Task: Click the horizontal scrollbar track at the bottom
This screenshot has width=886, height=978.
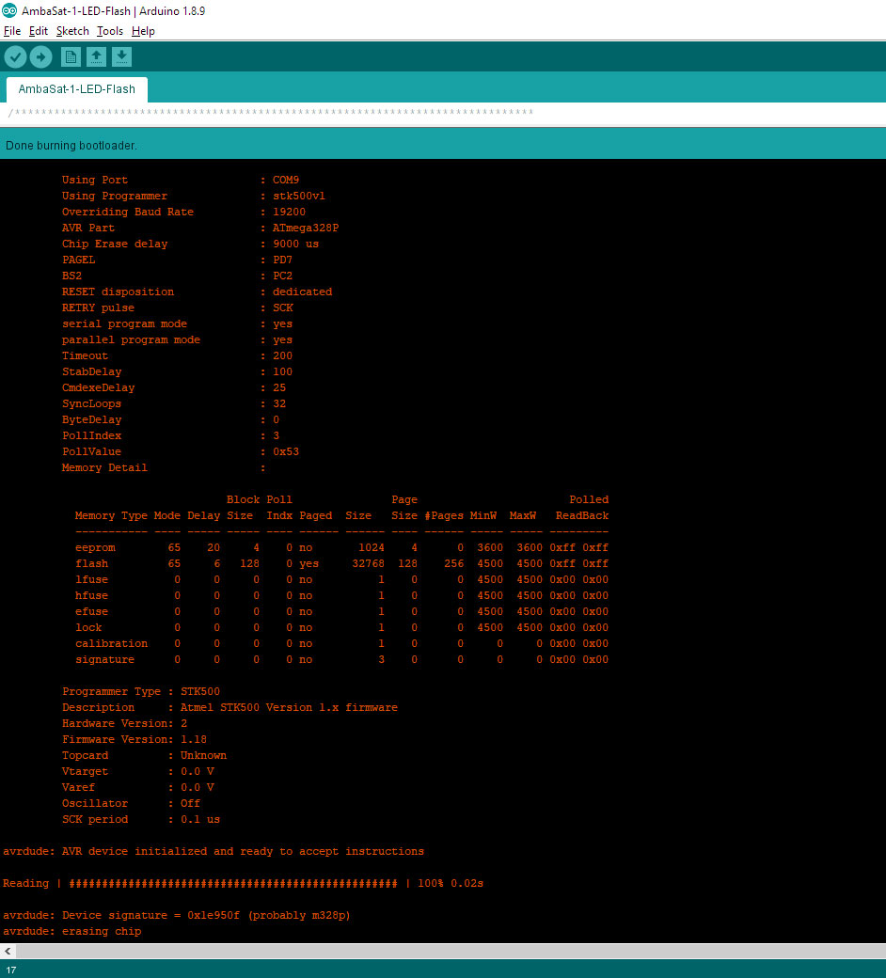Action: tap(442, 952)
